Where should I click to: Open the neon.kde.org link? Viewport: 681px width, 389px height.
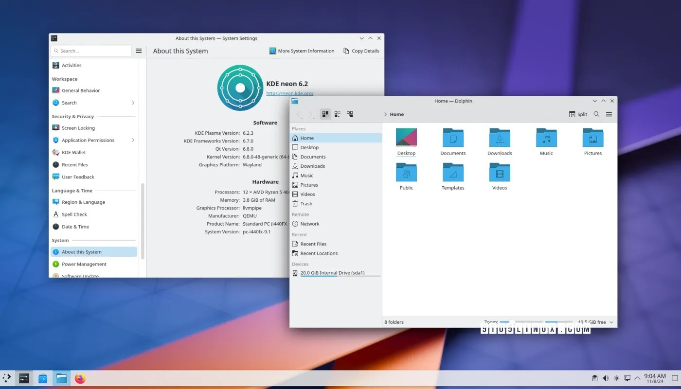(x=290, y=93)
